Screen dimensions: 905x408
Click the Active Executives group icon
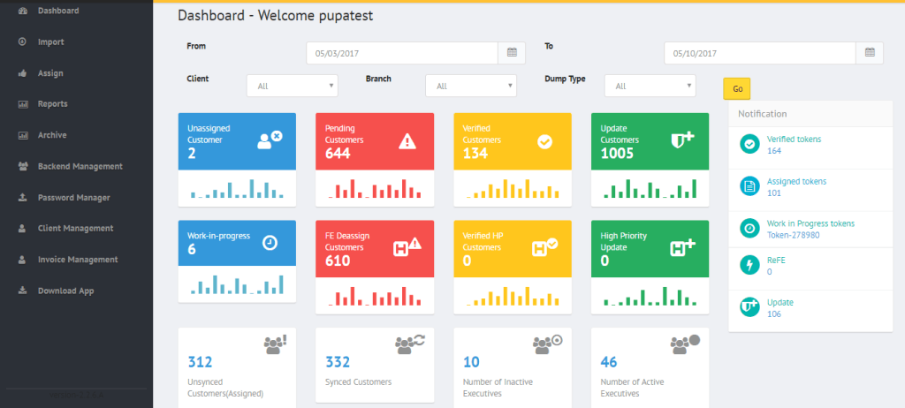685,344
